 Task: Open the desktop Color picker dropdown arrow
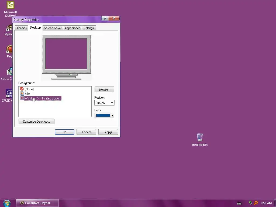pyautogui.click(x=112, y=115)
